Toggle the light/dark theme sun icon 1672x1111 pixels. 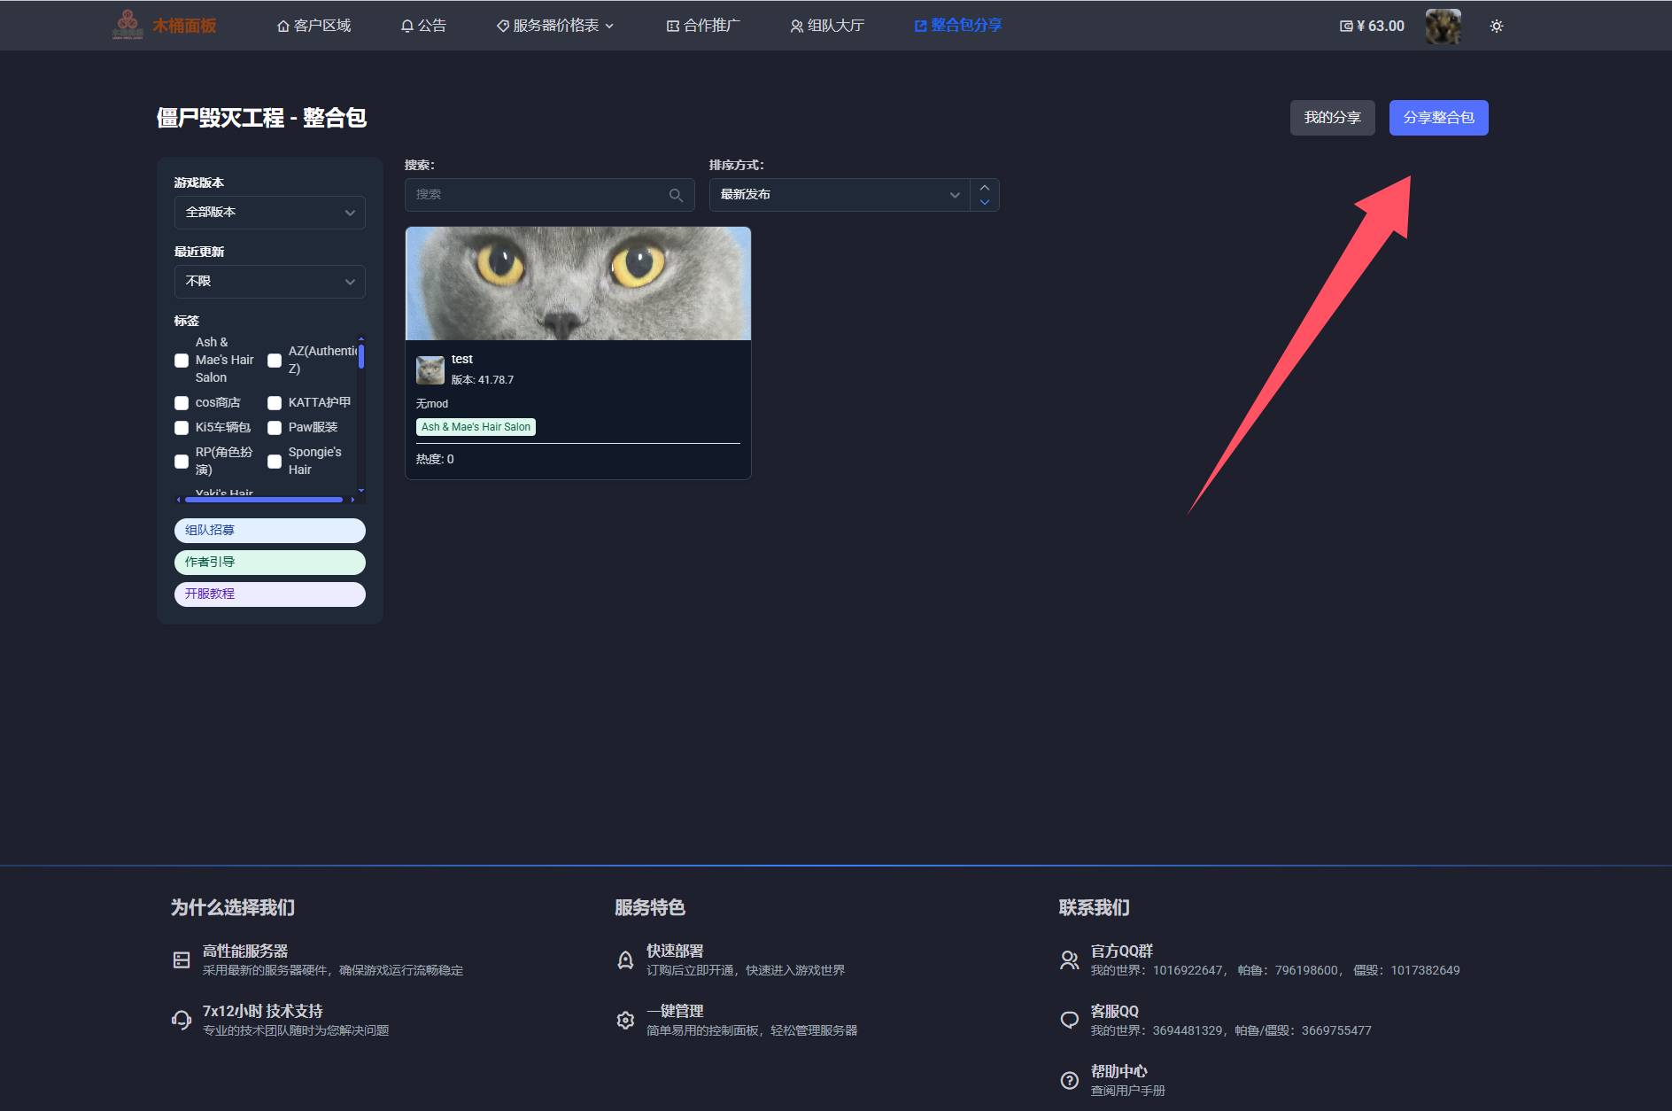point(1497,27)
